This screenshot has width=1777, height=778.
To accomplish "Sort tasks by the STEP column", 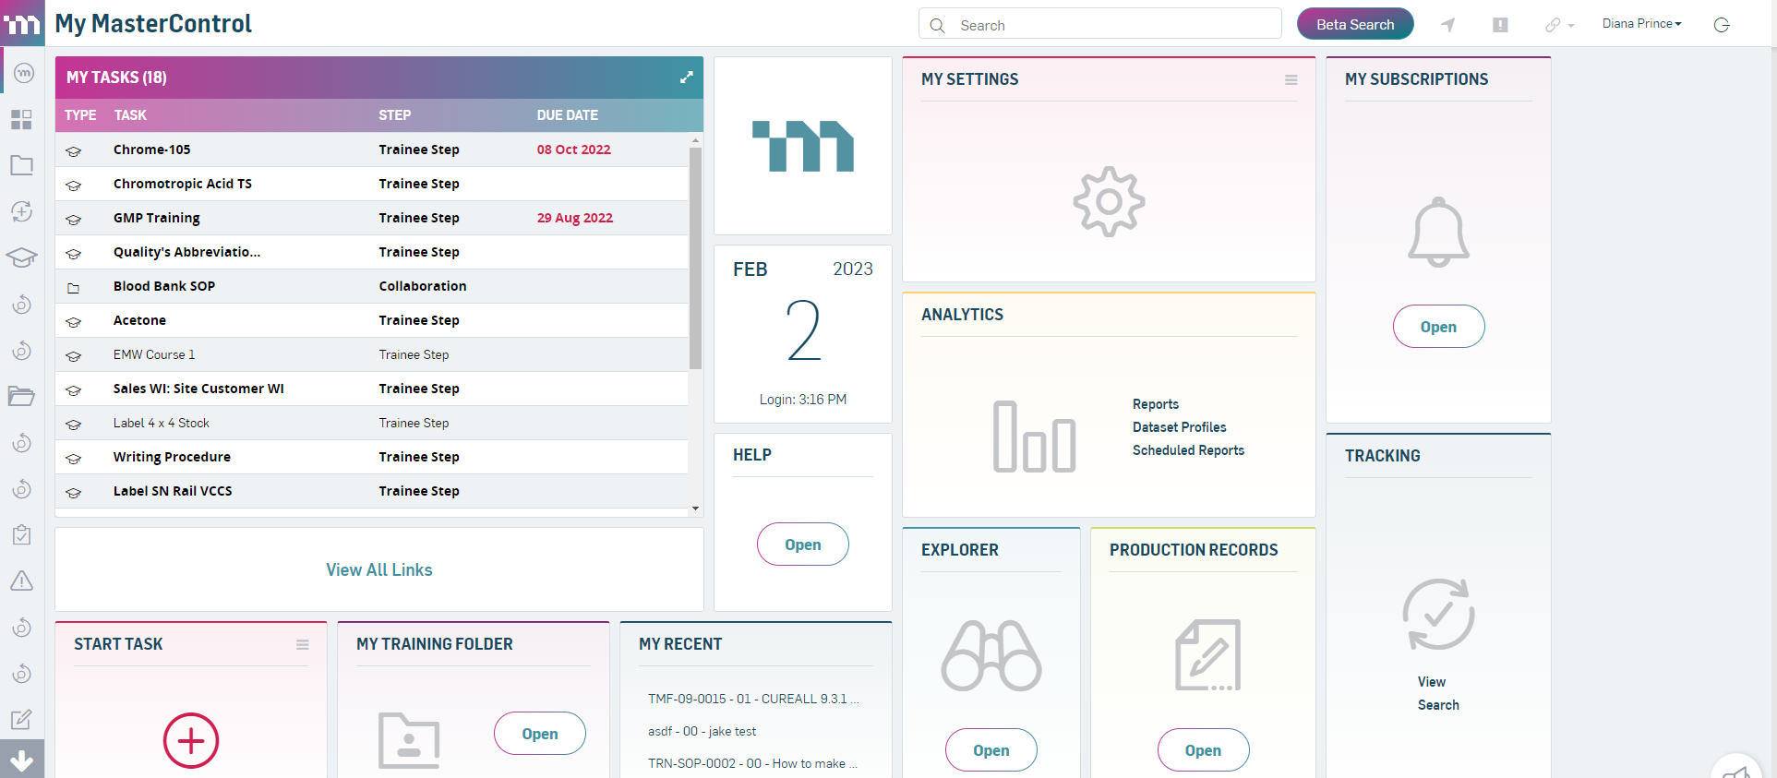I will click(395, 115).
